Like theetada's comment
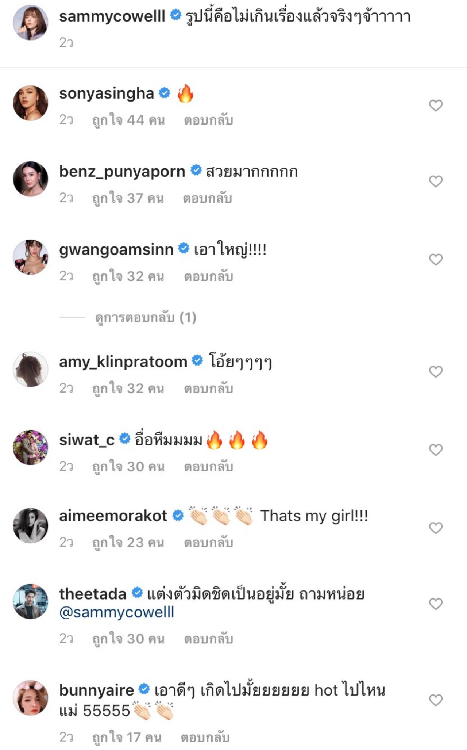The height and width of the screenshot is (750, 467). 436,604
